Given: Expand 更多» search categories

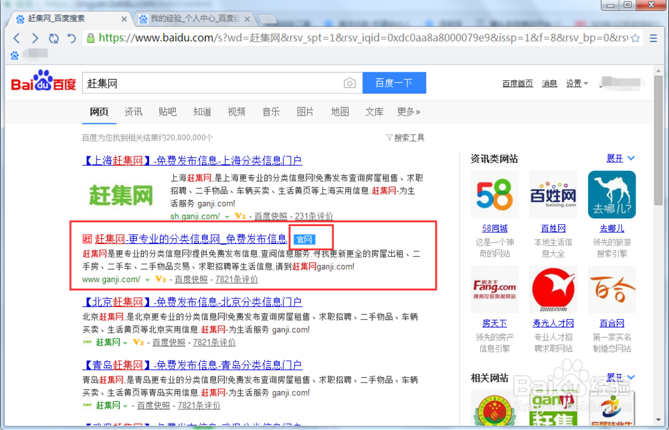Looking at the screenshot, I should click(408, 112).
